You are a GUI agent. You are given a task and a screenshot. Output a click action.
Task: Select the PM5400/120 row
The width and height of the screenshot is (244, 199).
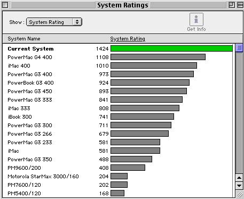click(x=118, y=193)
